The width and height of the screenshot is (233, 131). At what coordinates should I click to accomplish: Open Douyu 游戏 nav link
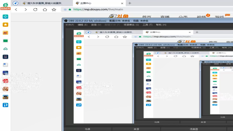[219, 17]
